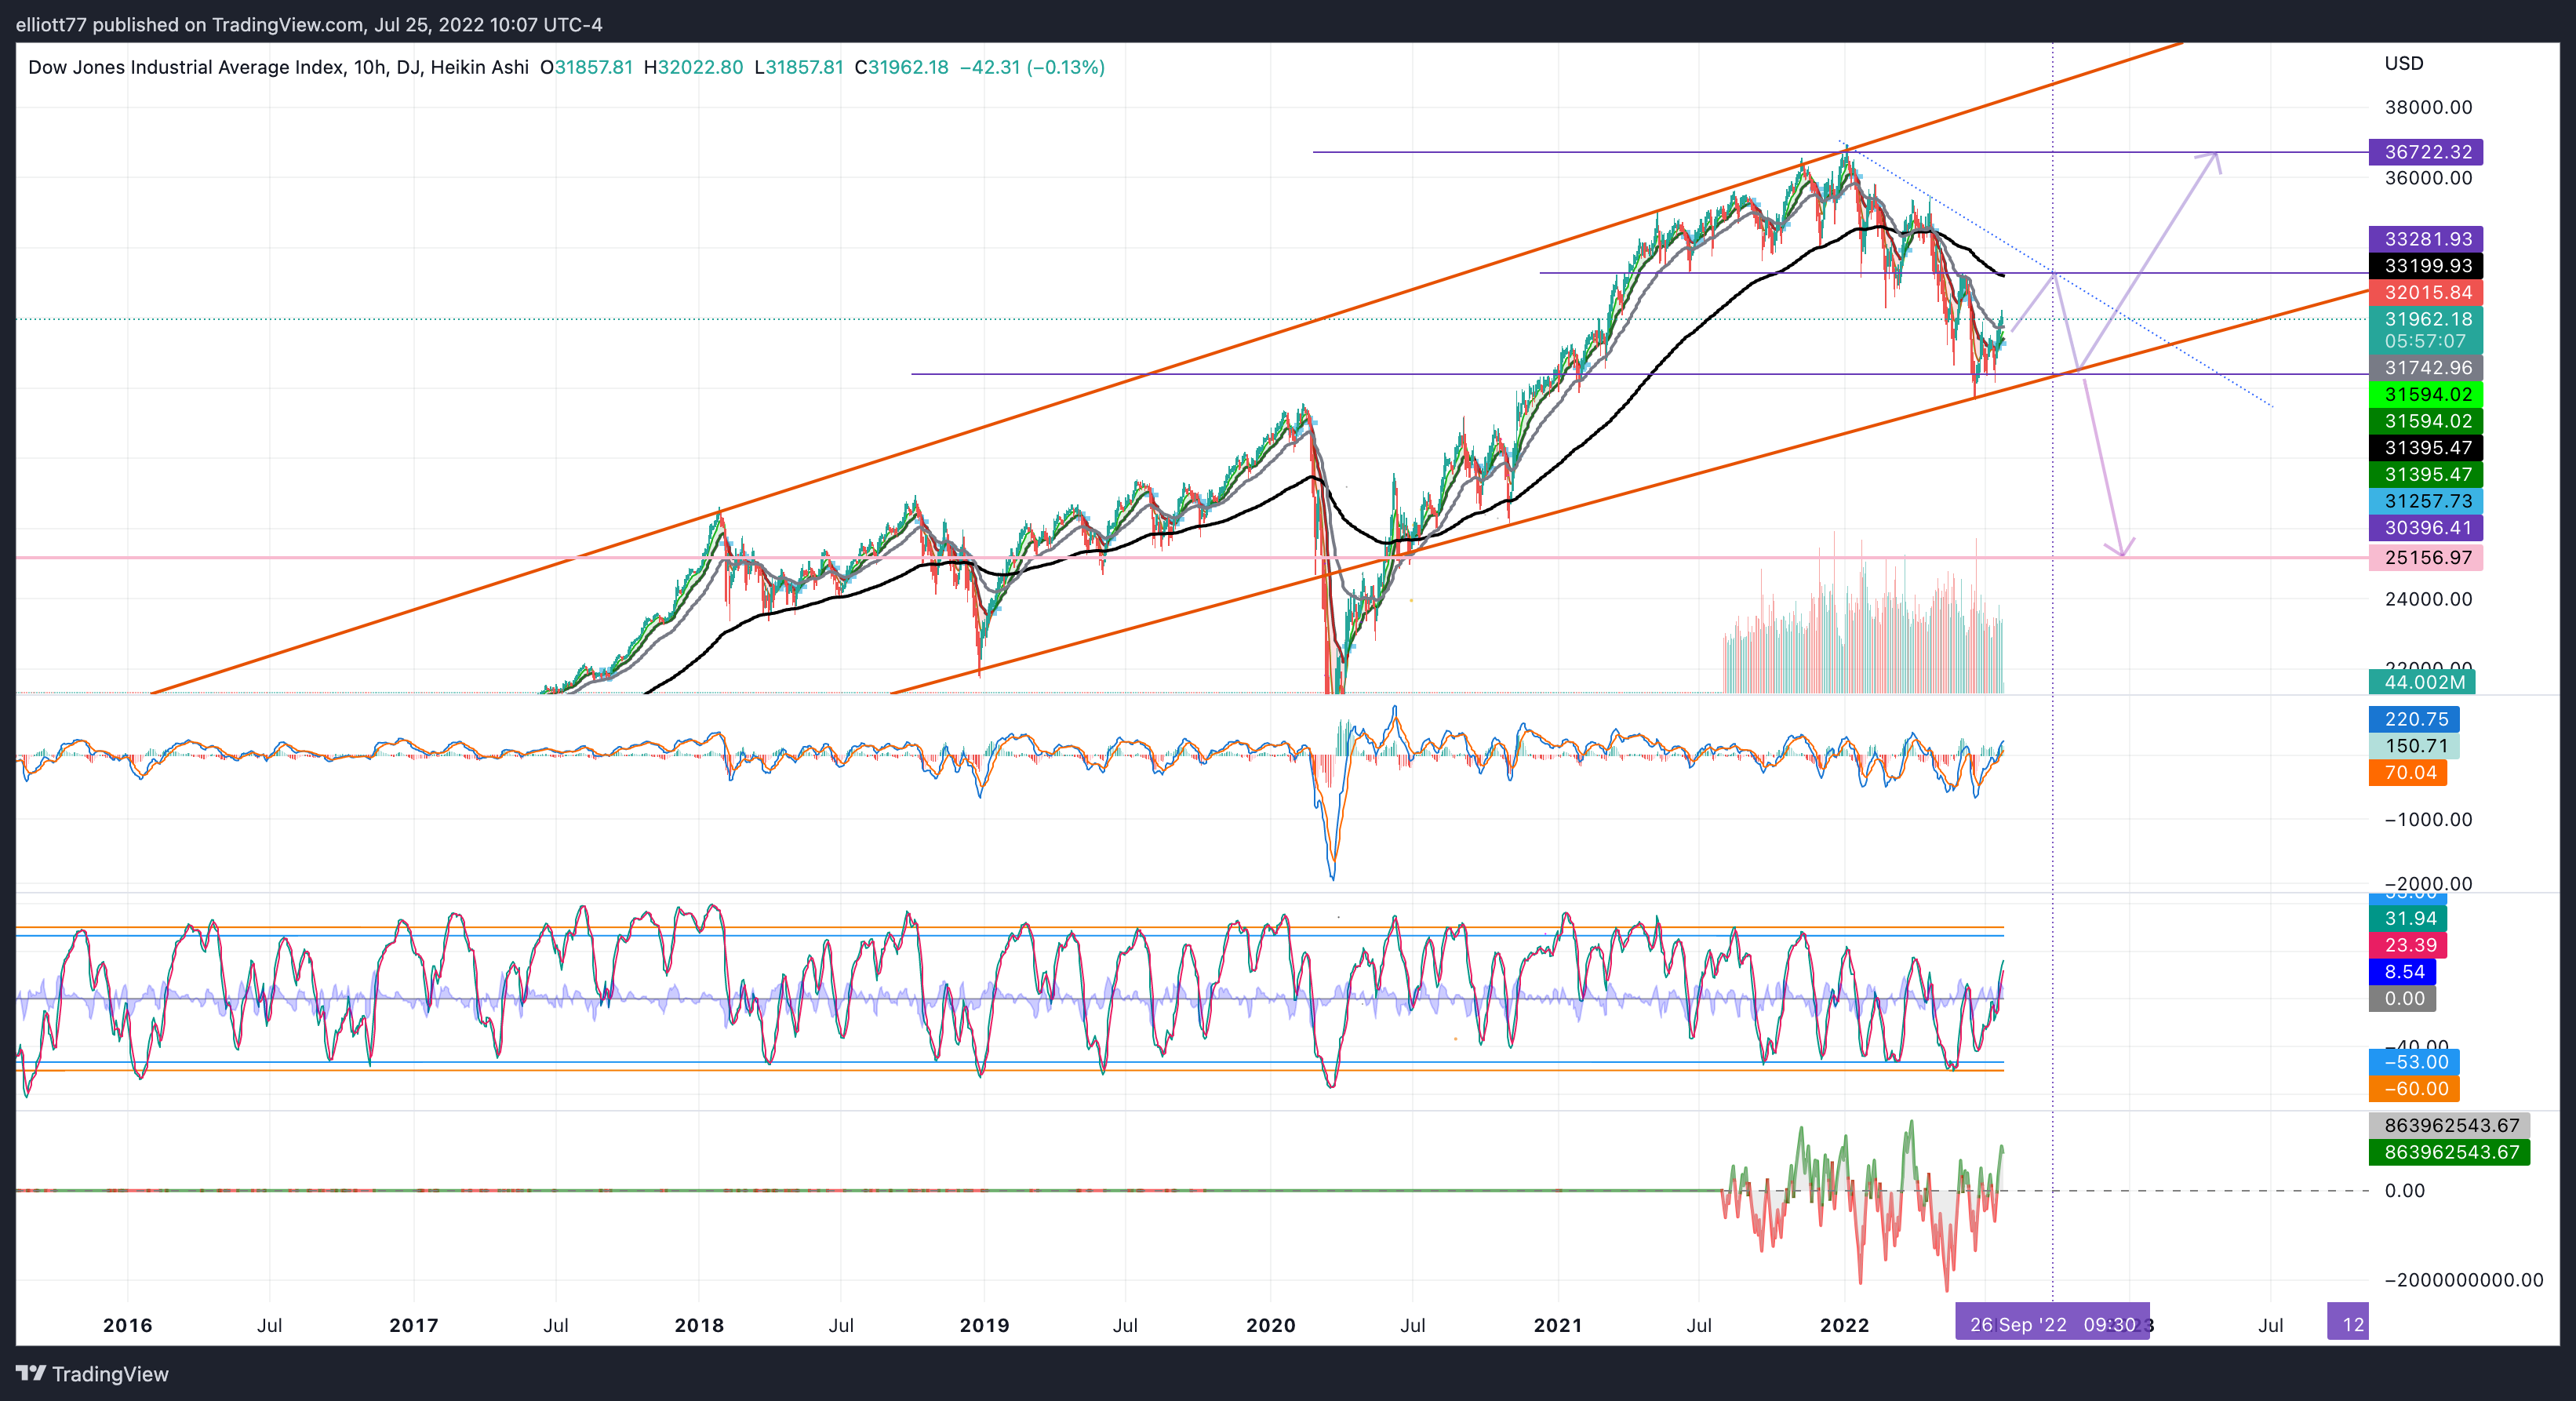Select the pink 25156.97 price label
The image size is (2576, 1401).
(x=2426, y=558)
